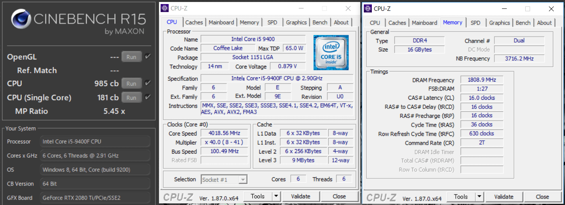Click Validate in left CPU-Z window

[x=301, y=197]
